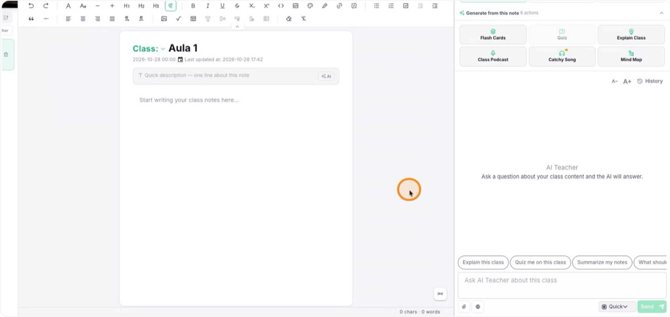Toggle underline formatting

point(222,6)
